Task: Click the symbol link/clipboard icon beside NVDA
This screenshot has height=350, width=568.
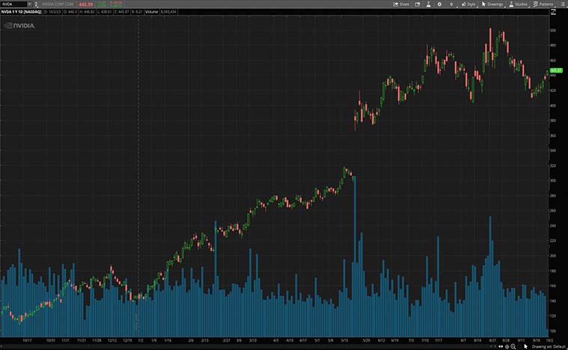Action: pyautogui.click(x=36, y=4)
